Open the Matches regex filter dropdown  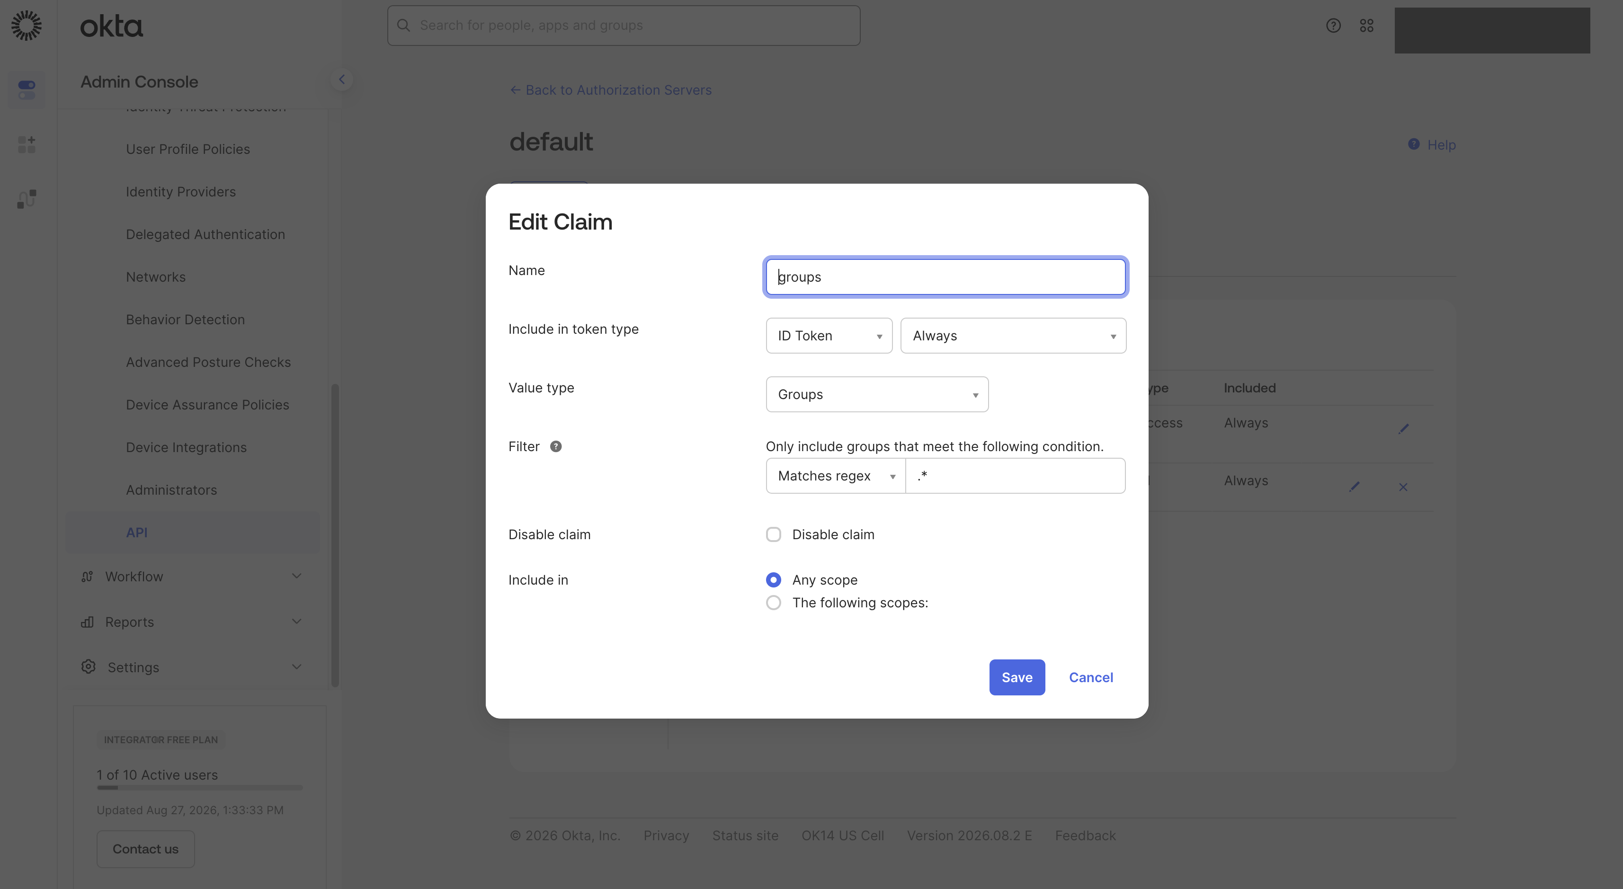pyautogui.click(x=836, y=476)
